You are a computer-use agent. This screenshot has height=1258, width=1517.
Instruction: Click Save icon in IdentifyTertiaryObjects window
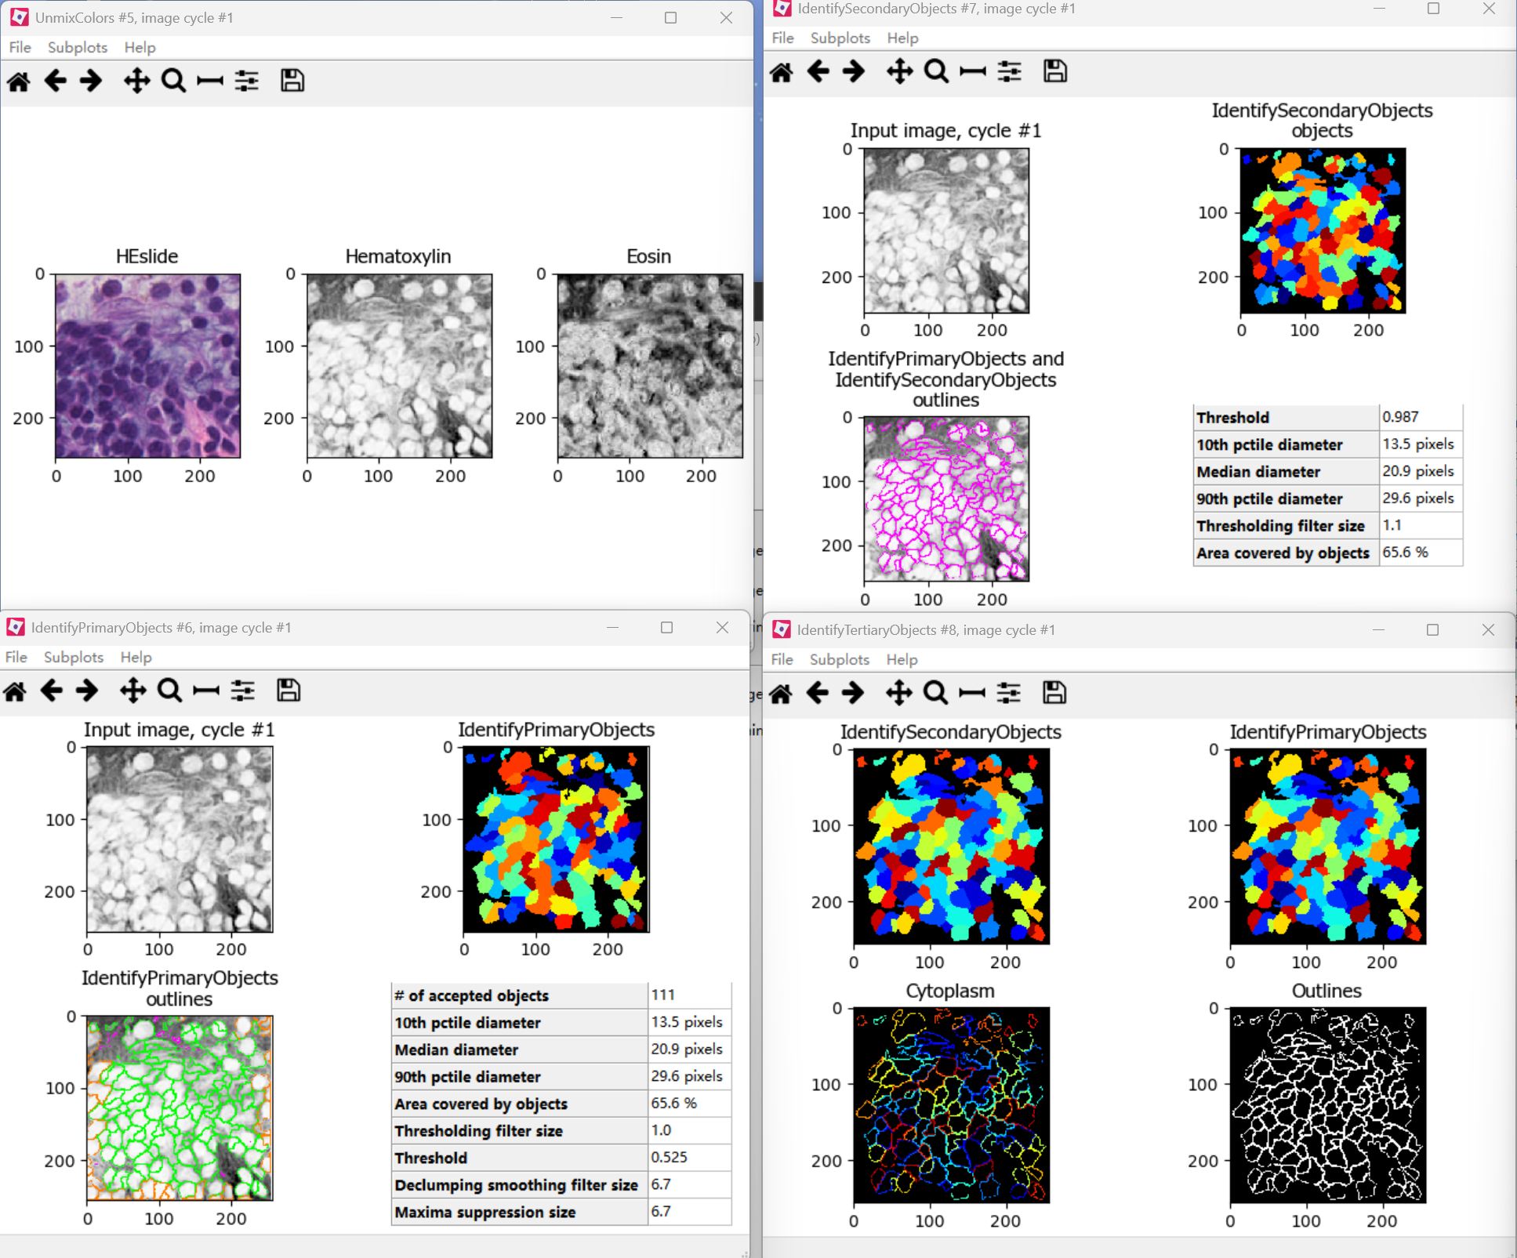tap(1054, 694)
